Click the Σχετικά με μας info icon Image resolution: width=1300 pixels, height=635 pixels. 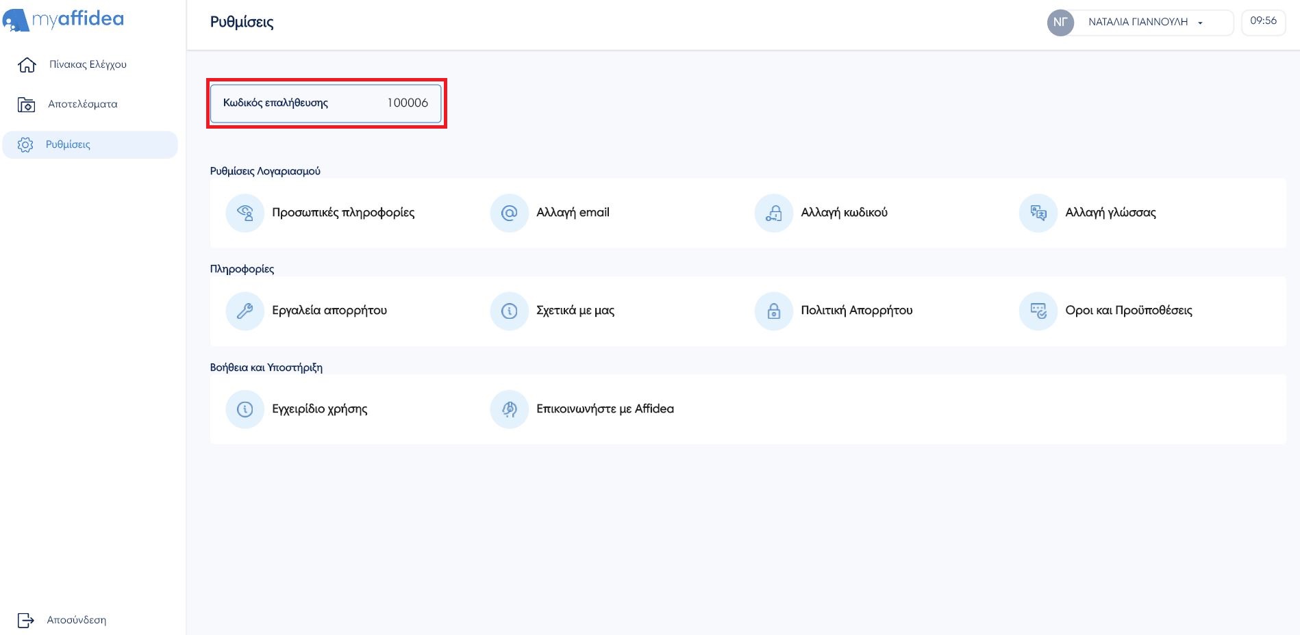coord(509,311)
